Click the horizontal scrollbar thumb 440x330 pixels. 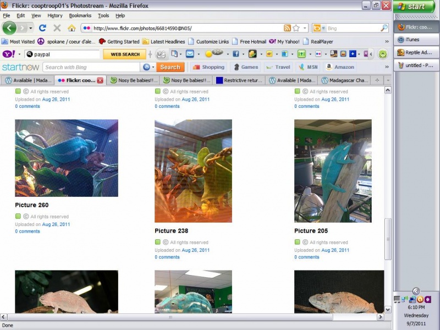170,317
